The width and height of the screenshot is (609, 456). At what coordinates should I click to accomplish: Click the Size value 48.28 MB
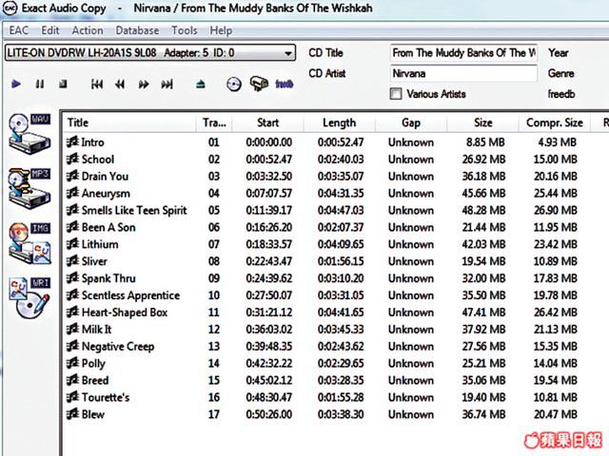click(483, 210)
